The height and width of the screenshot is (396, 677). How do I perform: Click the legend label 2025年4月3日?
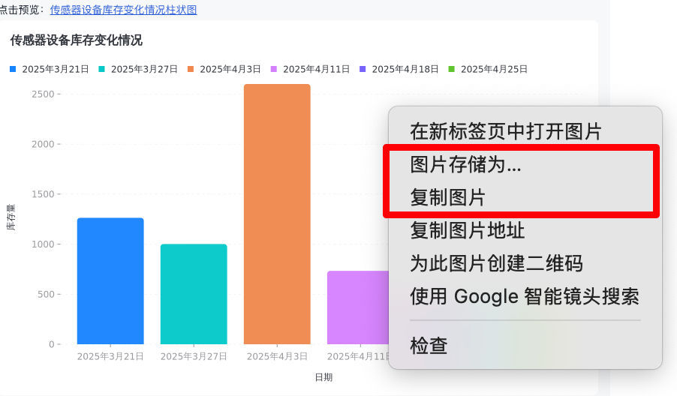point(230,69)
